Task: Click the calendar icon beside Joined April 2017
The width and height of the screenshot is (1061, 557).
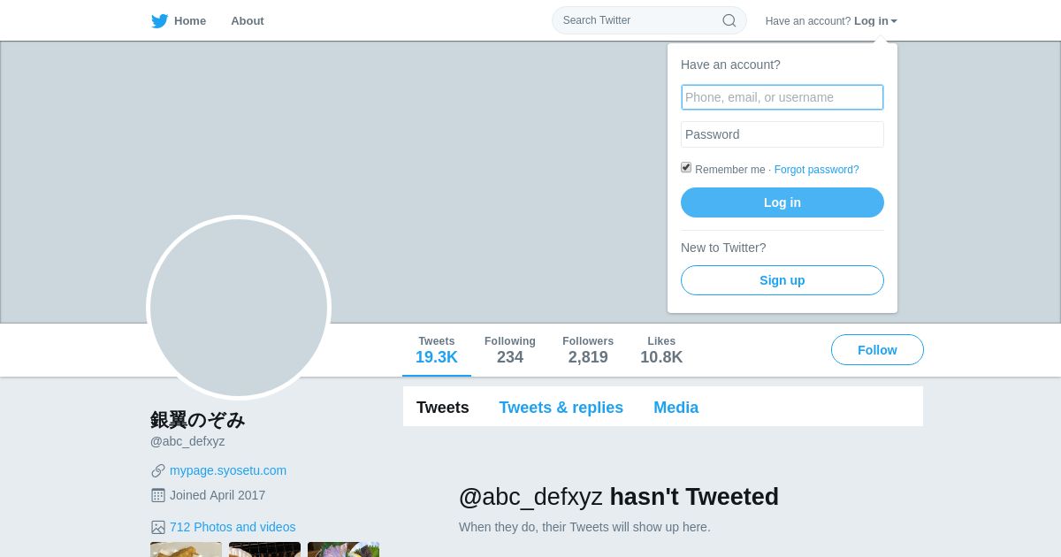Action: (x=158, y=495)
